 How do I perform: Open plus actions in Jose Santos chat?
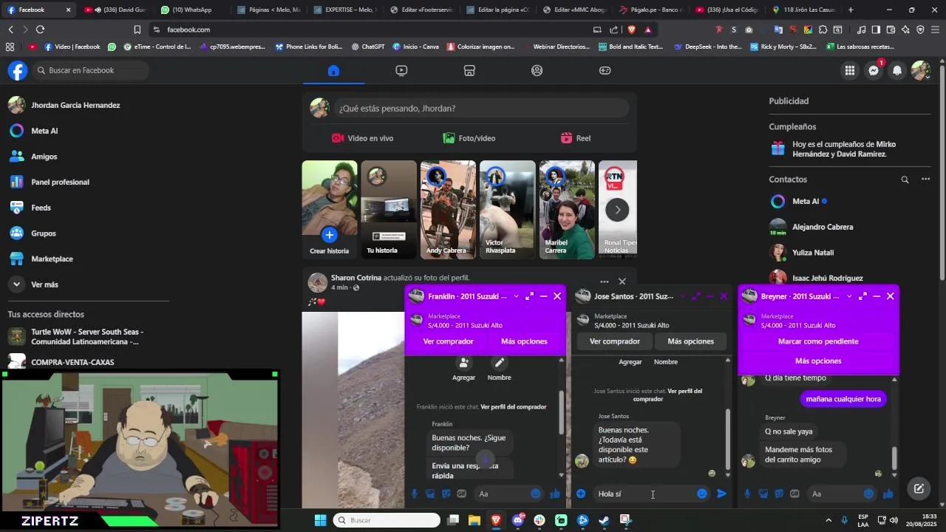(581, 494)
